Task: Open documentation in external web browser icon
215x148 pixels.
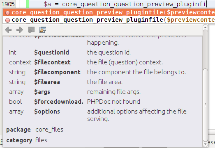Action: click(x=31, y=30)
